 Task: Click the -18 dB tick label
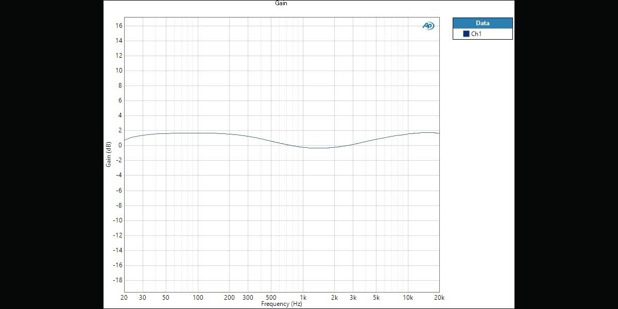117,280
